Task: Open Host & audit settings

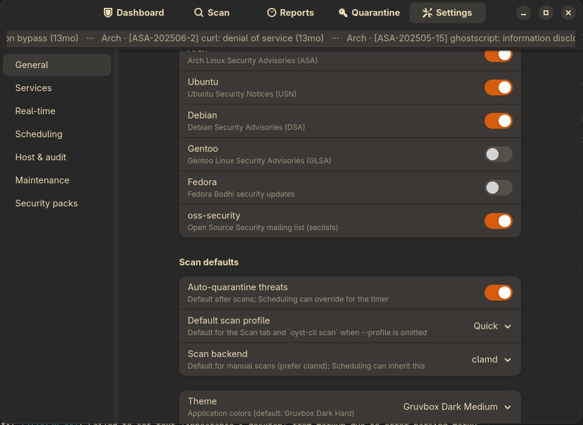Action: tap(57, 157)
